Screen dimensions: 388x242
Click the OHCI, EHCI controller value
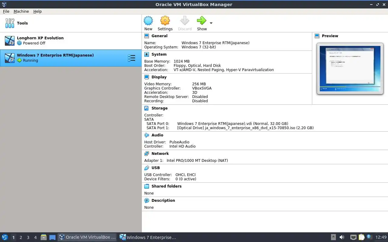[186, 175]
